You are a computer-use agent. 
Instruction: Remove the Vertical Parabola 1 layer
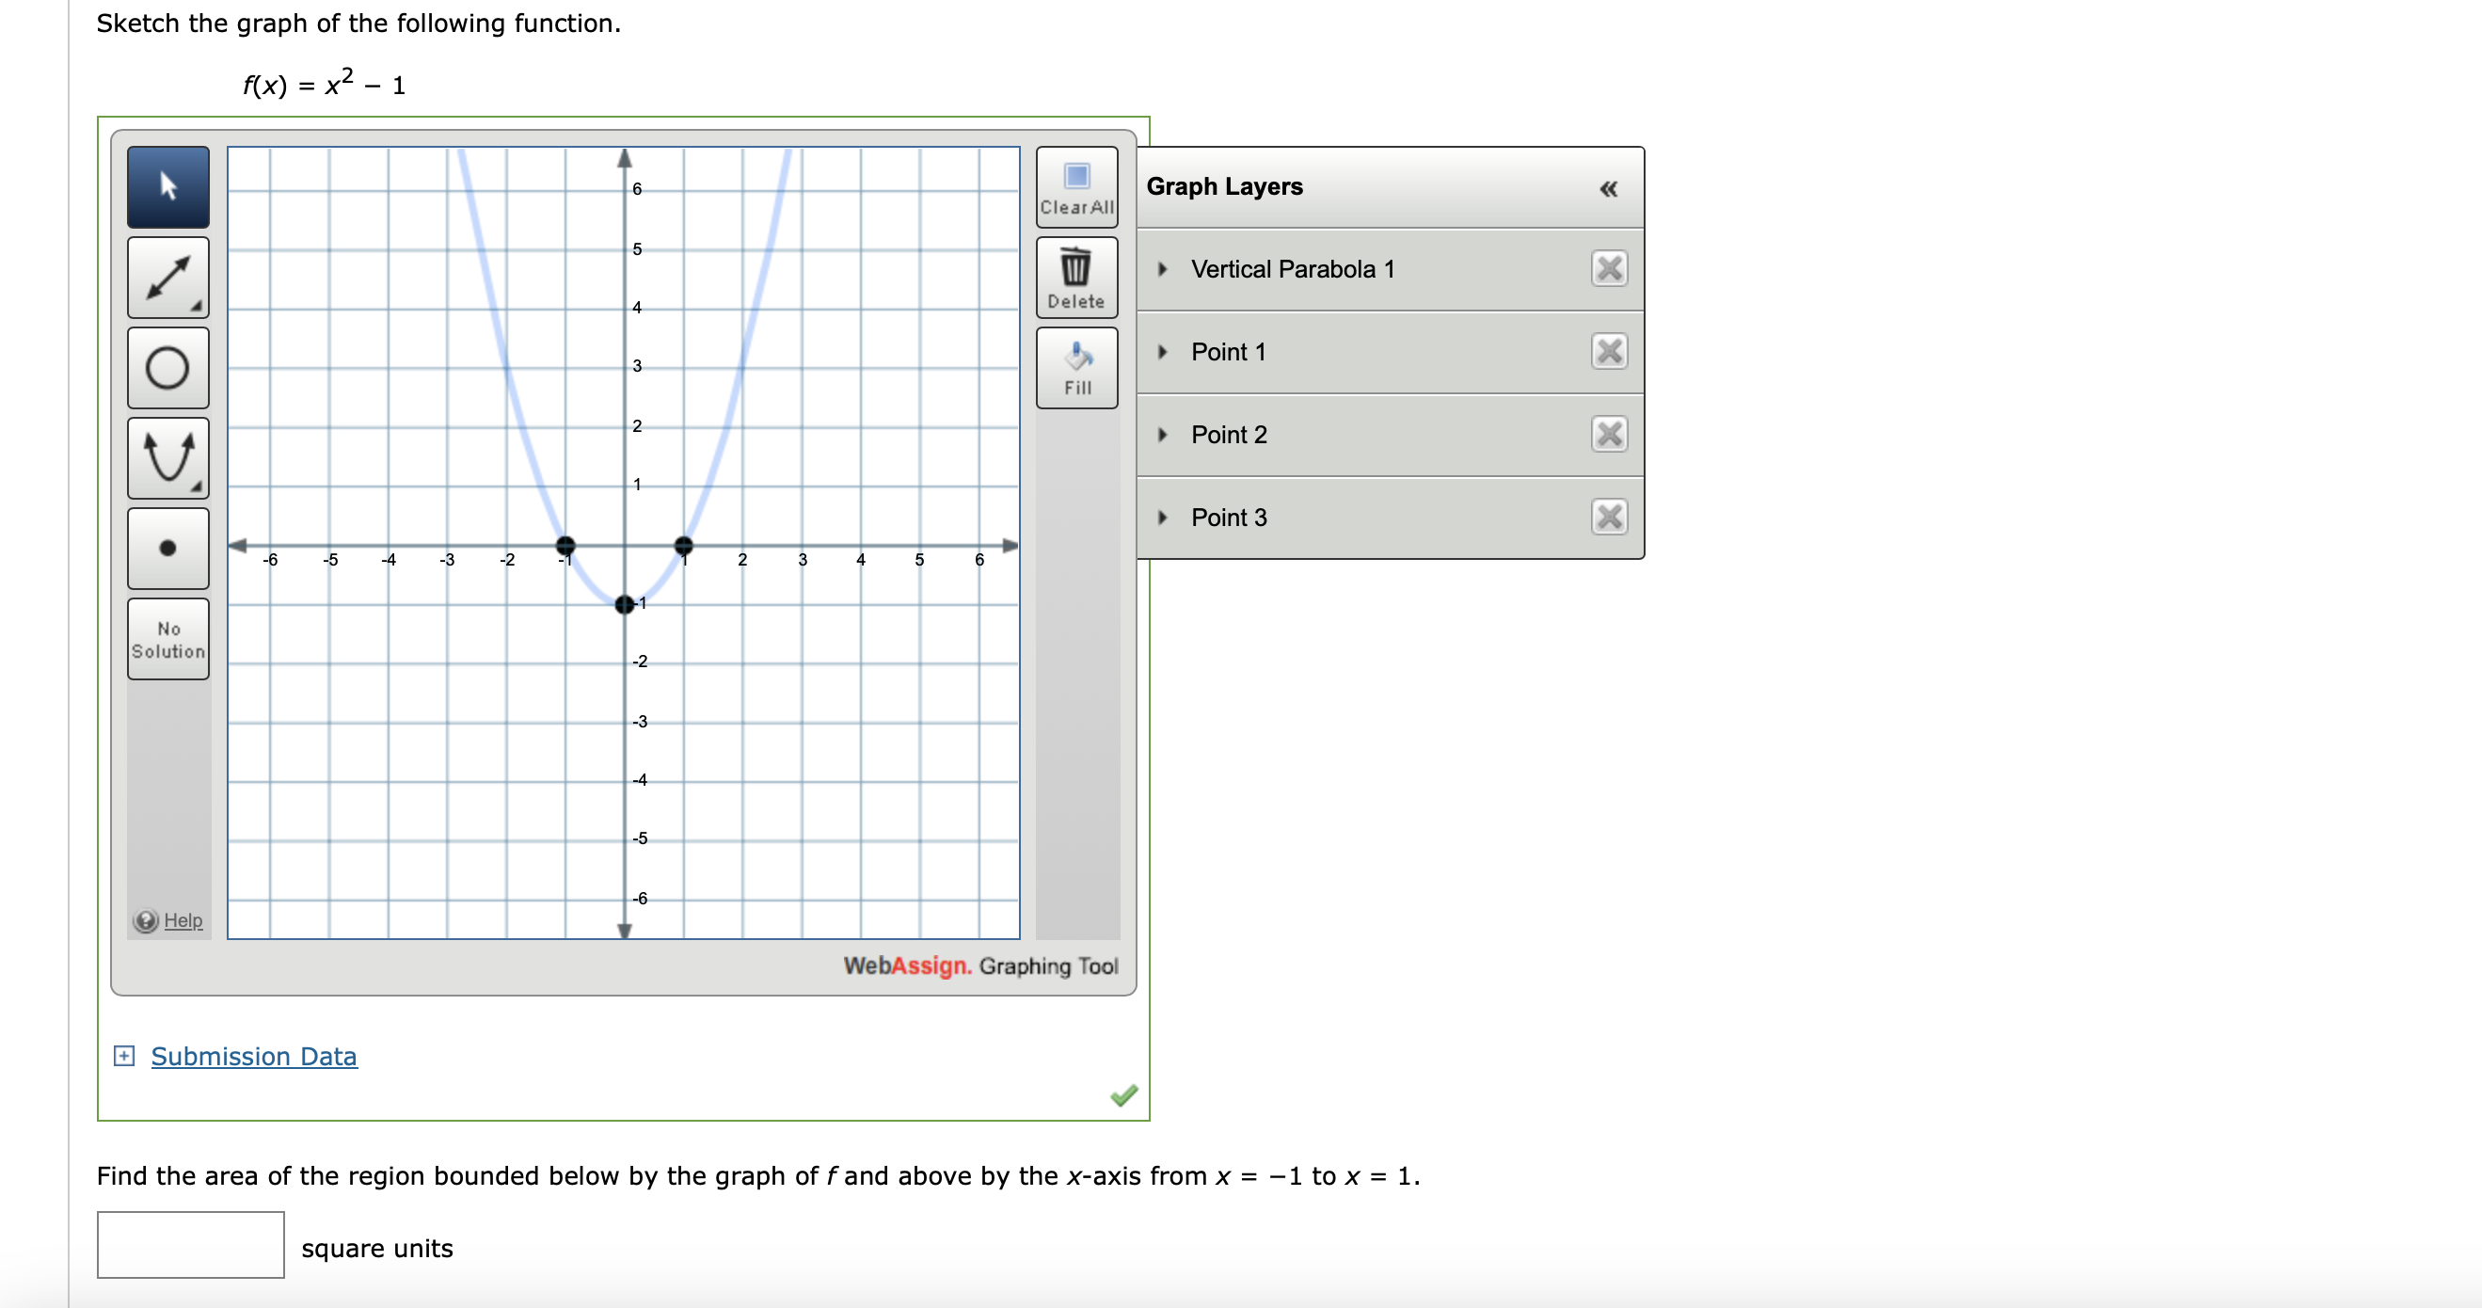[x=1608, y=269]
